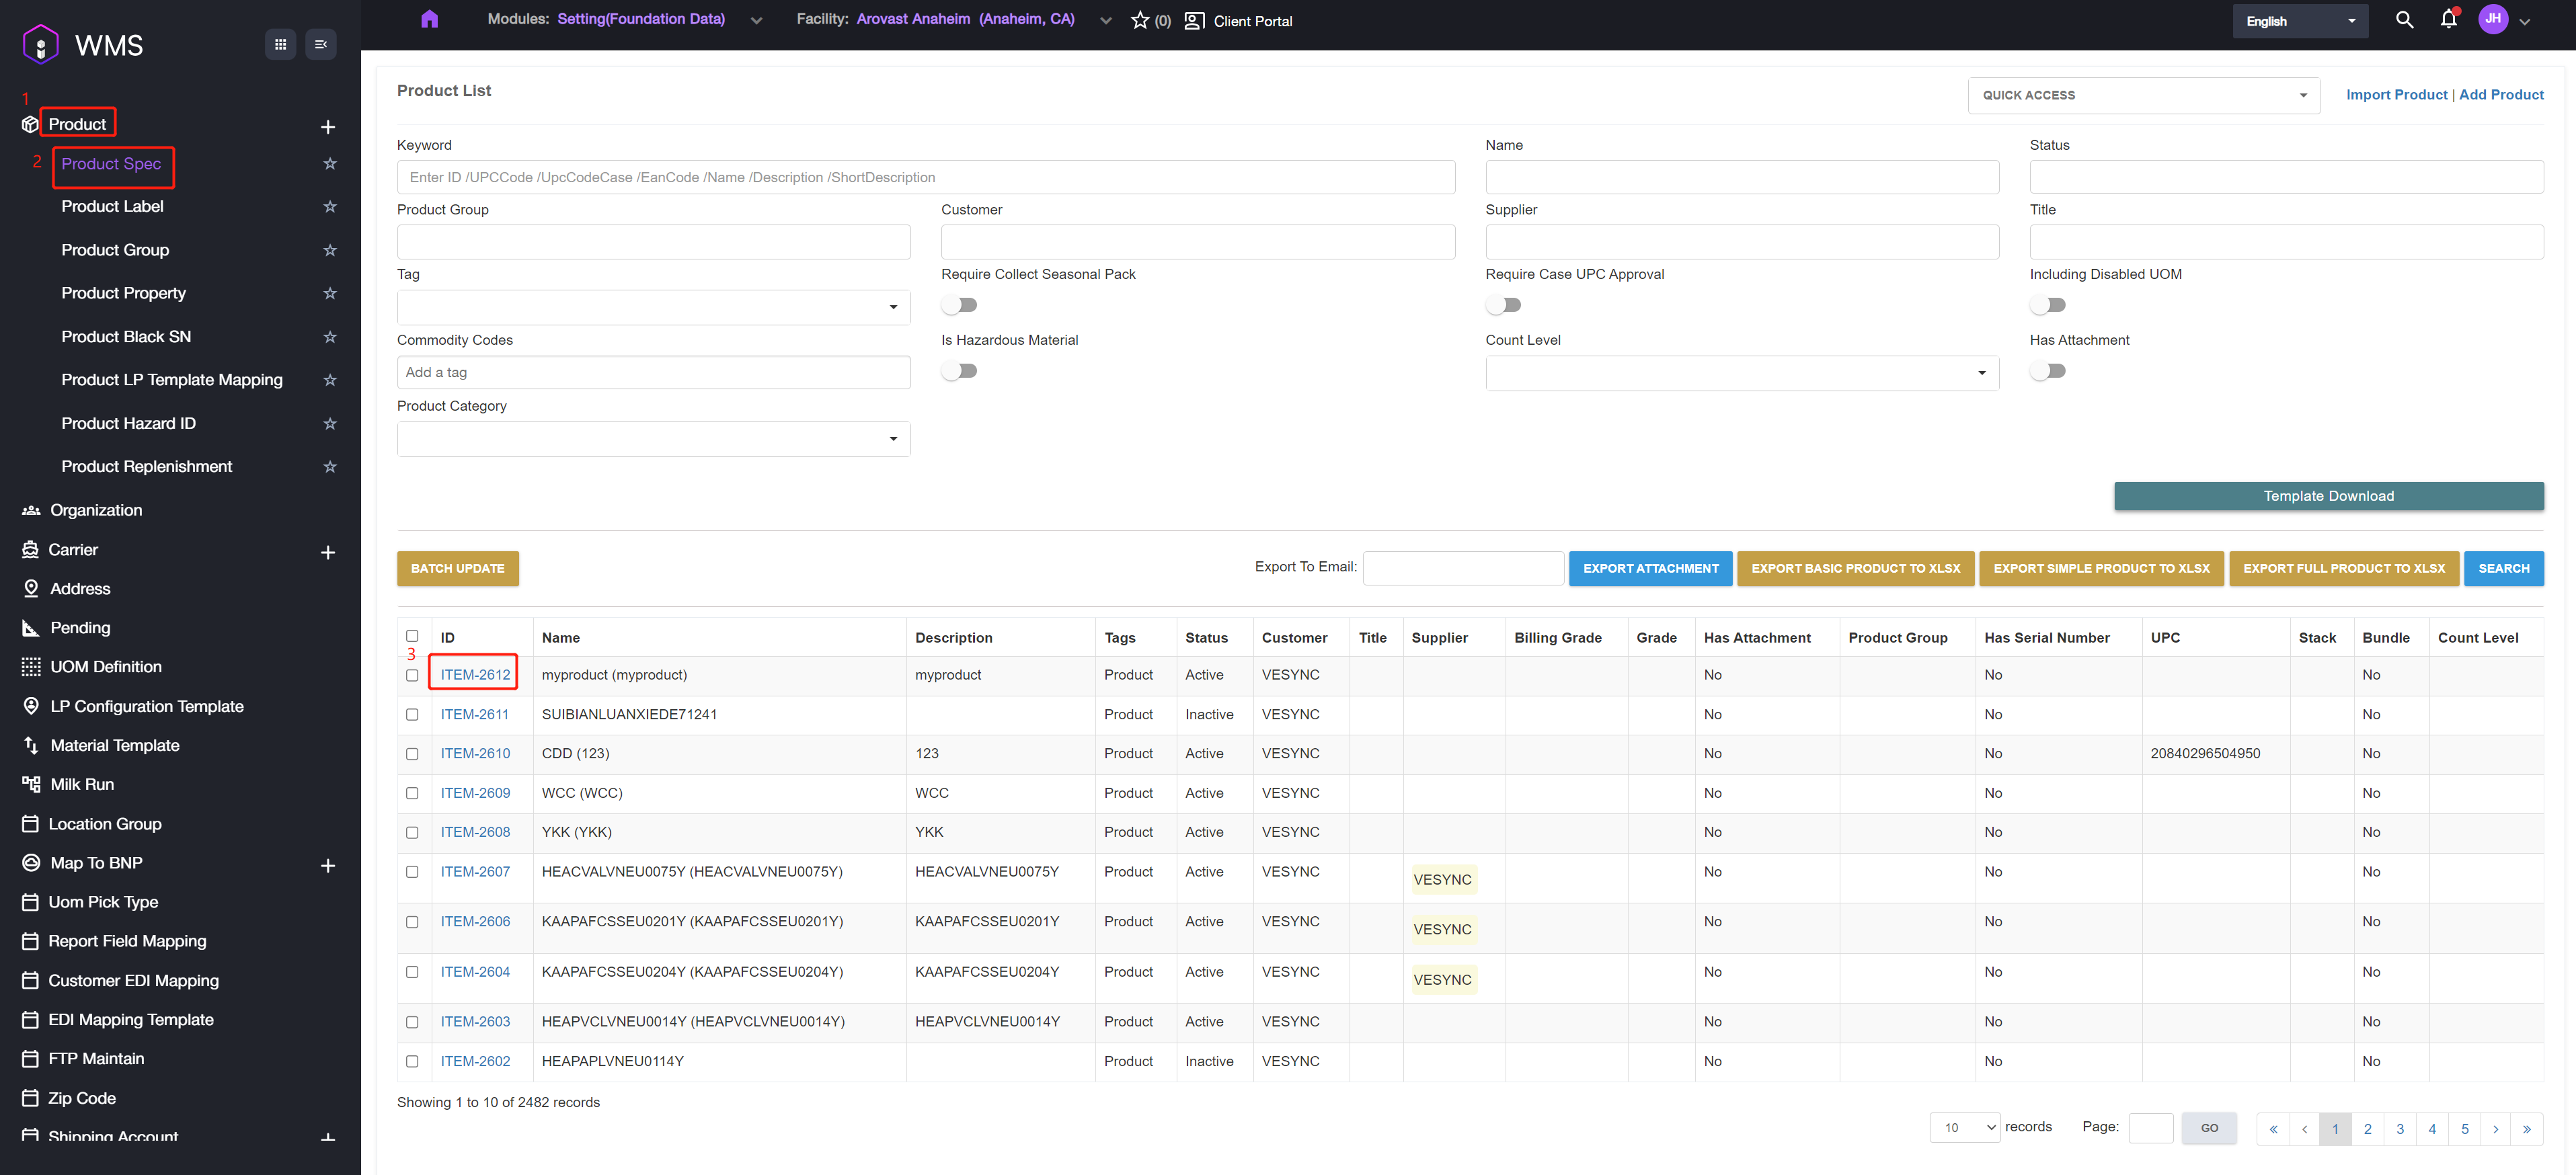Expand the Count Level dropdown
Viewport: 2576px width, 1175px height.
coord(1741,373)
